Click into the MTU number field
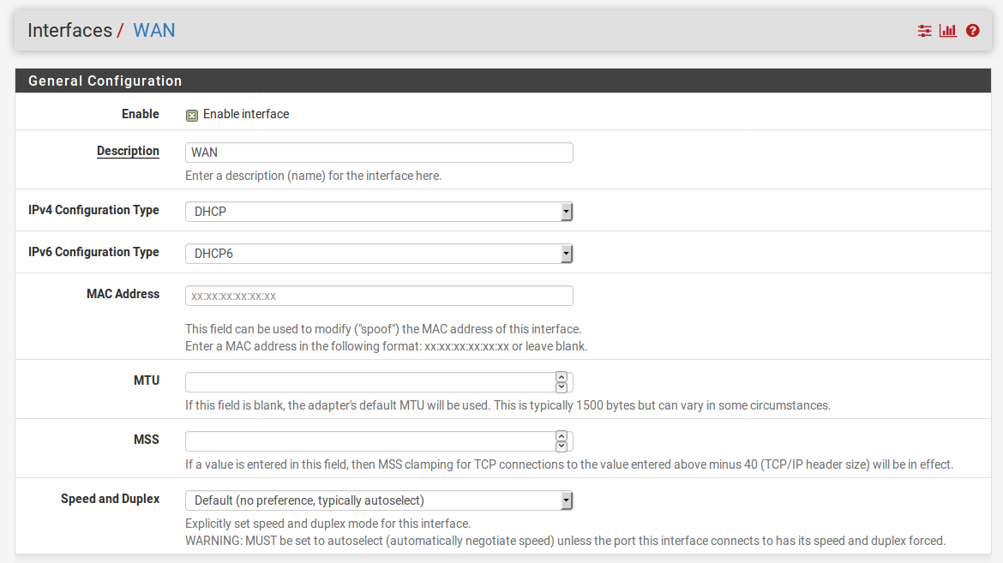Screen dimensions: 1003x563 coord(369,381)
